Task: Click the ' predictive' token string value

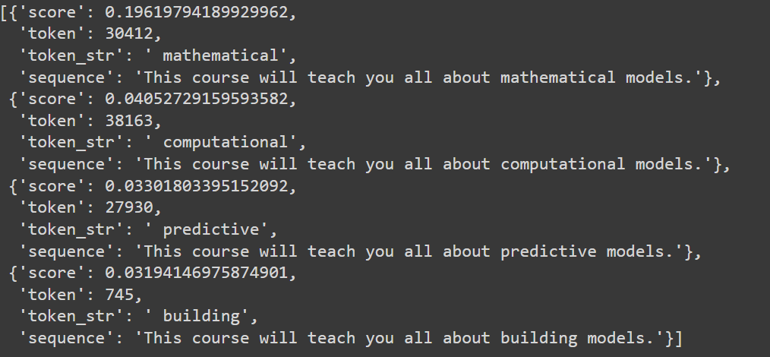Action: [201, 229]
